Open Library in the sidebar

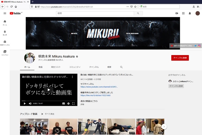click(5, 53)
